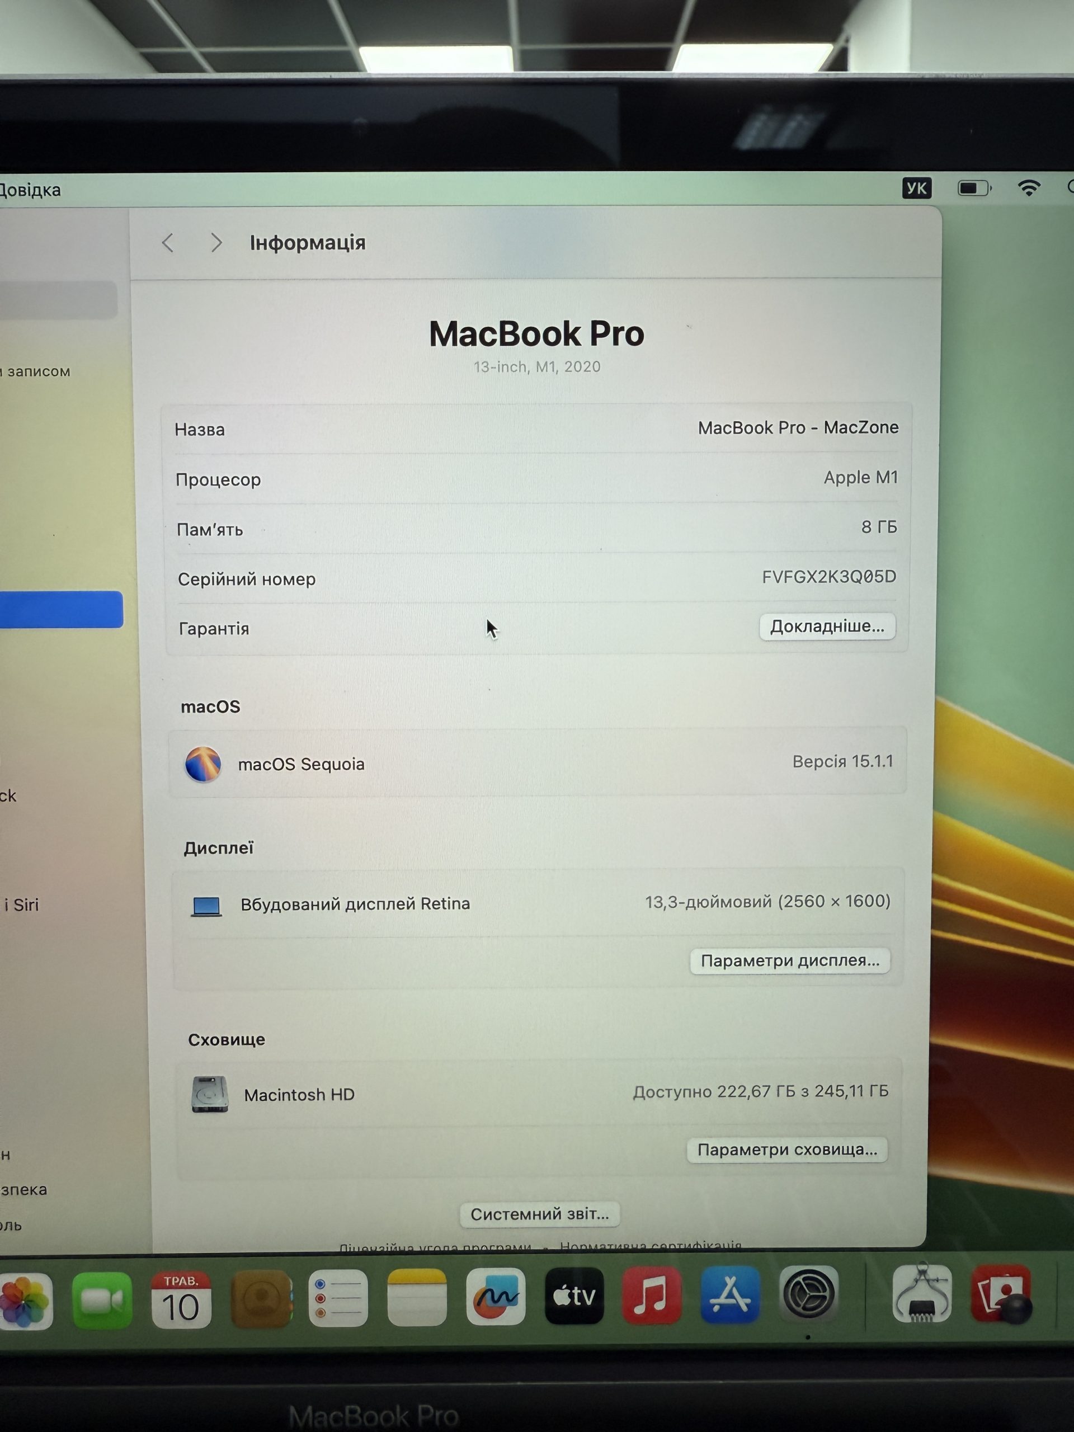Open the App Store from the Dock
This screenshot has width=1074, height=1432.
pyautogui.click(x=729, y=1295)
